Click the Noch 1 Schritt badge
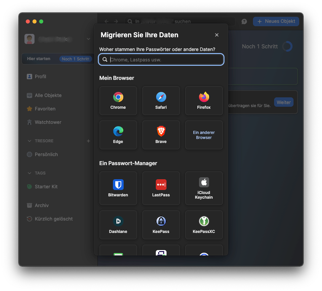The image size is (322, 291). [x=76, y=59]
